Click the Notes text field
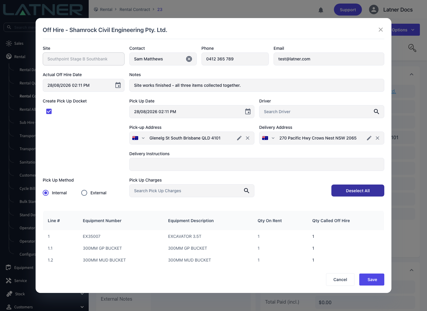The width and height of the screenshot is (427, 311). (x=257, y=85)
